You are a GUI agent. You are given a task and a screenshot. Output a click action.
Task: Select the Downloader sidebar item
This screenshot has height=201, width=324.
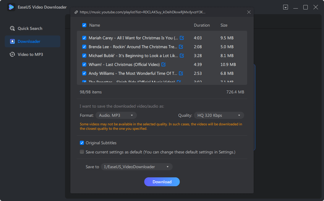click(29, 41)
